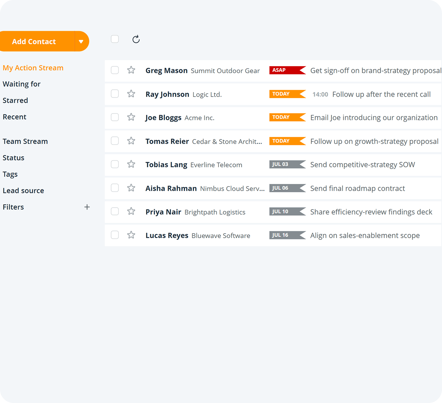
Task: Click the 14:00 time on Ray Johnson
Action: click(x=320, y=94)
